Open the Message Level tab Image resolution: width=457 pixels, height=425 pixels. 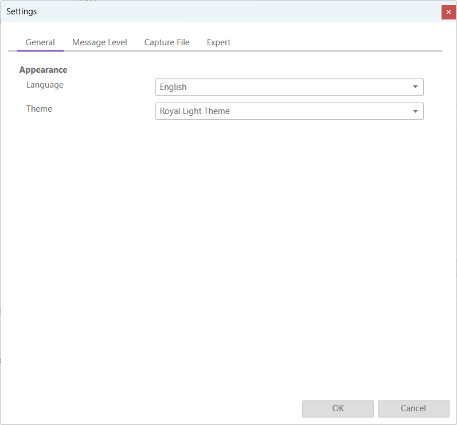(x=99, y=42)
